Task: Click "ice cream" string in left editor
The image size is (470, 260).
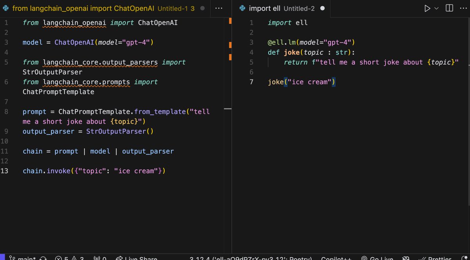Action: pyautogui.click(x=136, y=171)
